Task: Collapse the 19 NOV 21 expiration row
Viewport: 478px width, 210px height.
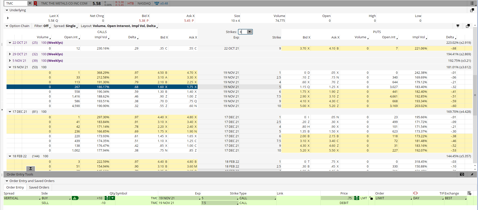Action: (x=10, y=67)
